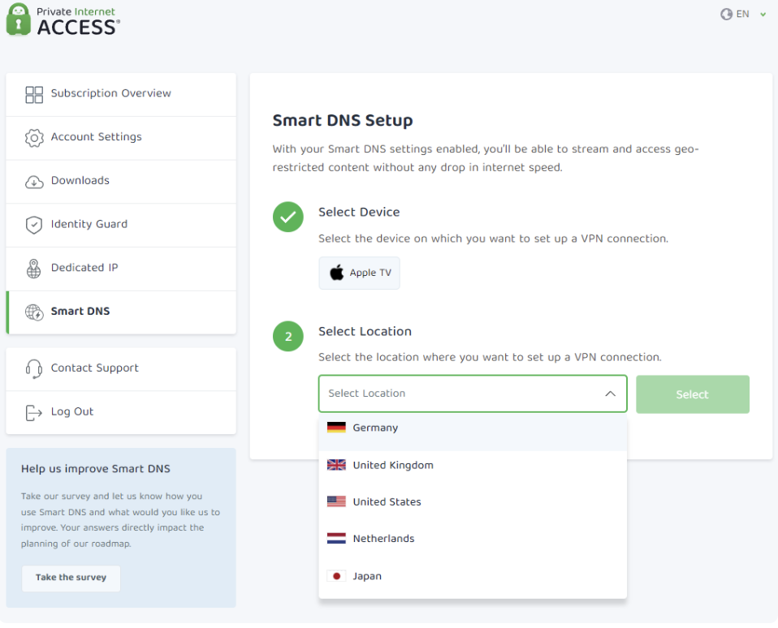The height and width of the screenshot is (628, 778).
Task: Select Smart DNS in the sidebar
Action: (121, 312)
